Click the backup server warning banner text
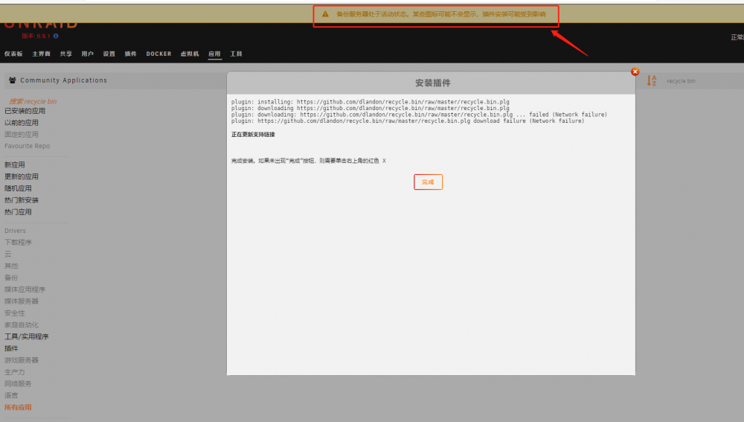Image resolution: width=744 pixels, height=422 pixels. pos(440,14)
